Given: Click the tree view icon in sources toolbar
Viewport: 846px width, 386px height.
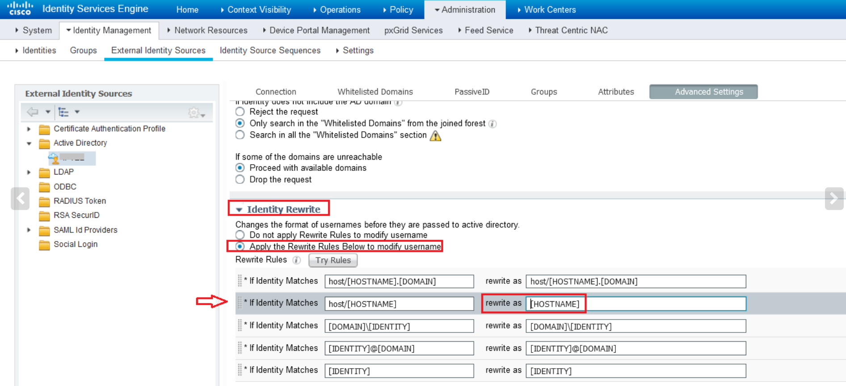Looking at the screenshot, I should pyautogui.click(x=63, y=112).
